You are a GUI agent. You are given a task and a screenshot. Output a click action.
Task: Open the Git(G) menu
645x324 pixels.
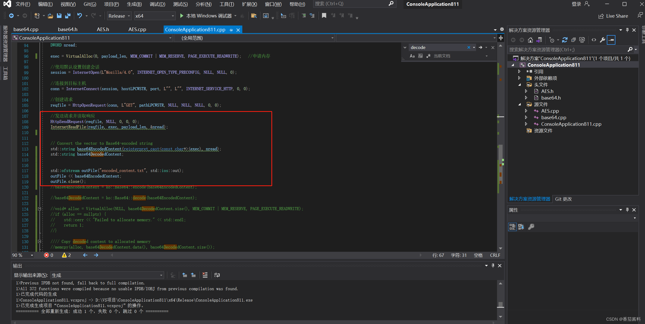coord(90,4)
